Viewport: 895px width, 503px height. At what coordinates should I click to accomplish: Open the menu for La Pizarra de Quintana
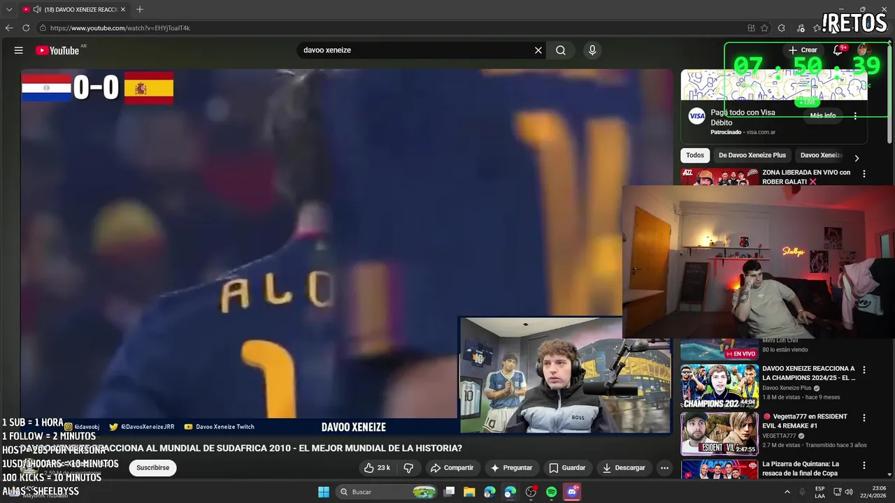(x=864, y=465)
